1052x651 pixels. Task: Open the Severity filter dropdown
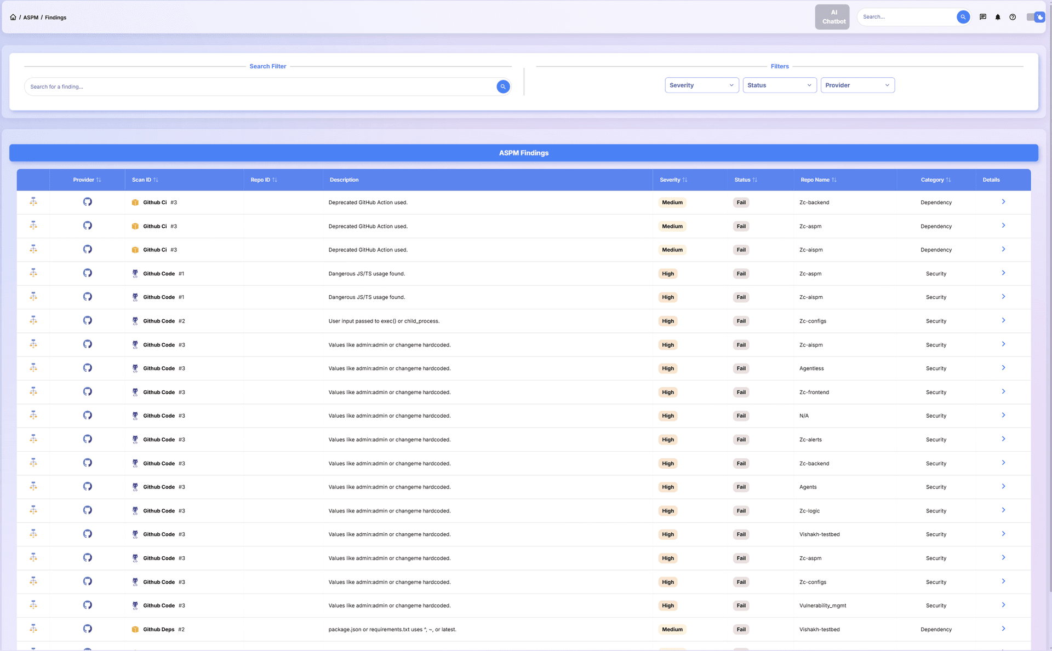point(701,85)
